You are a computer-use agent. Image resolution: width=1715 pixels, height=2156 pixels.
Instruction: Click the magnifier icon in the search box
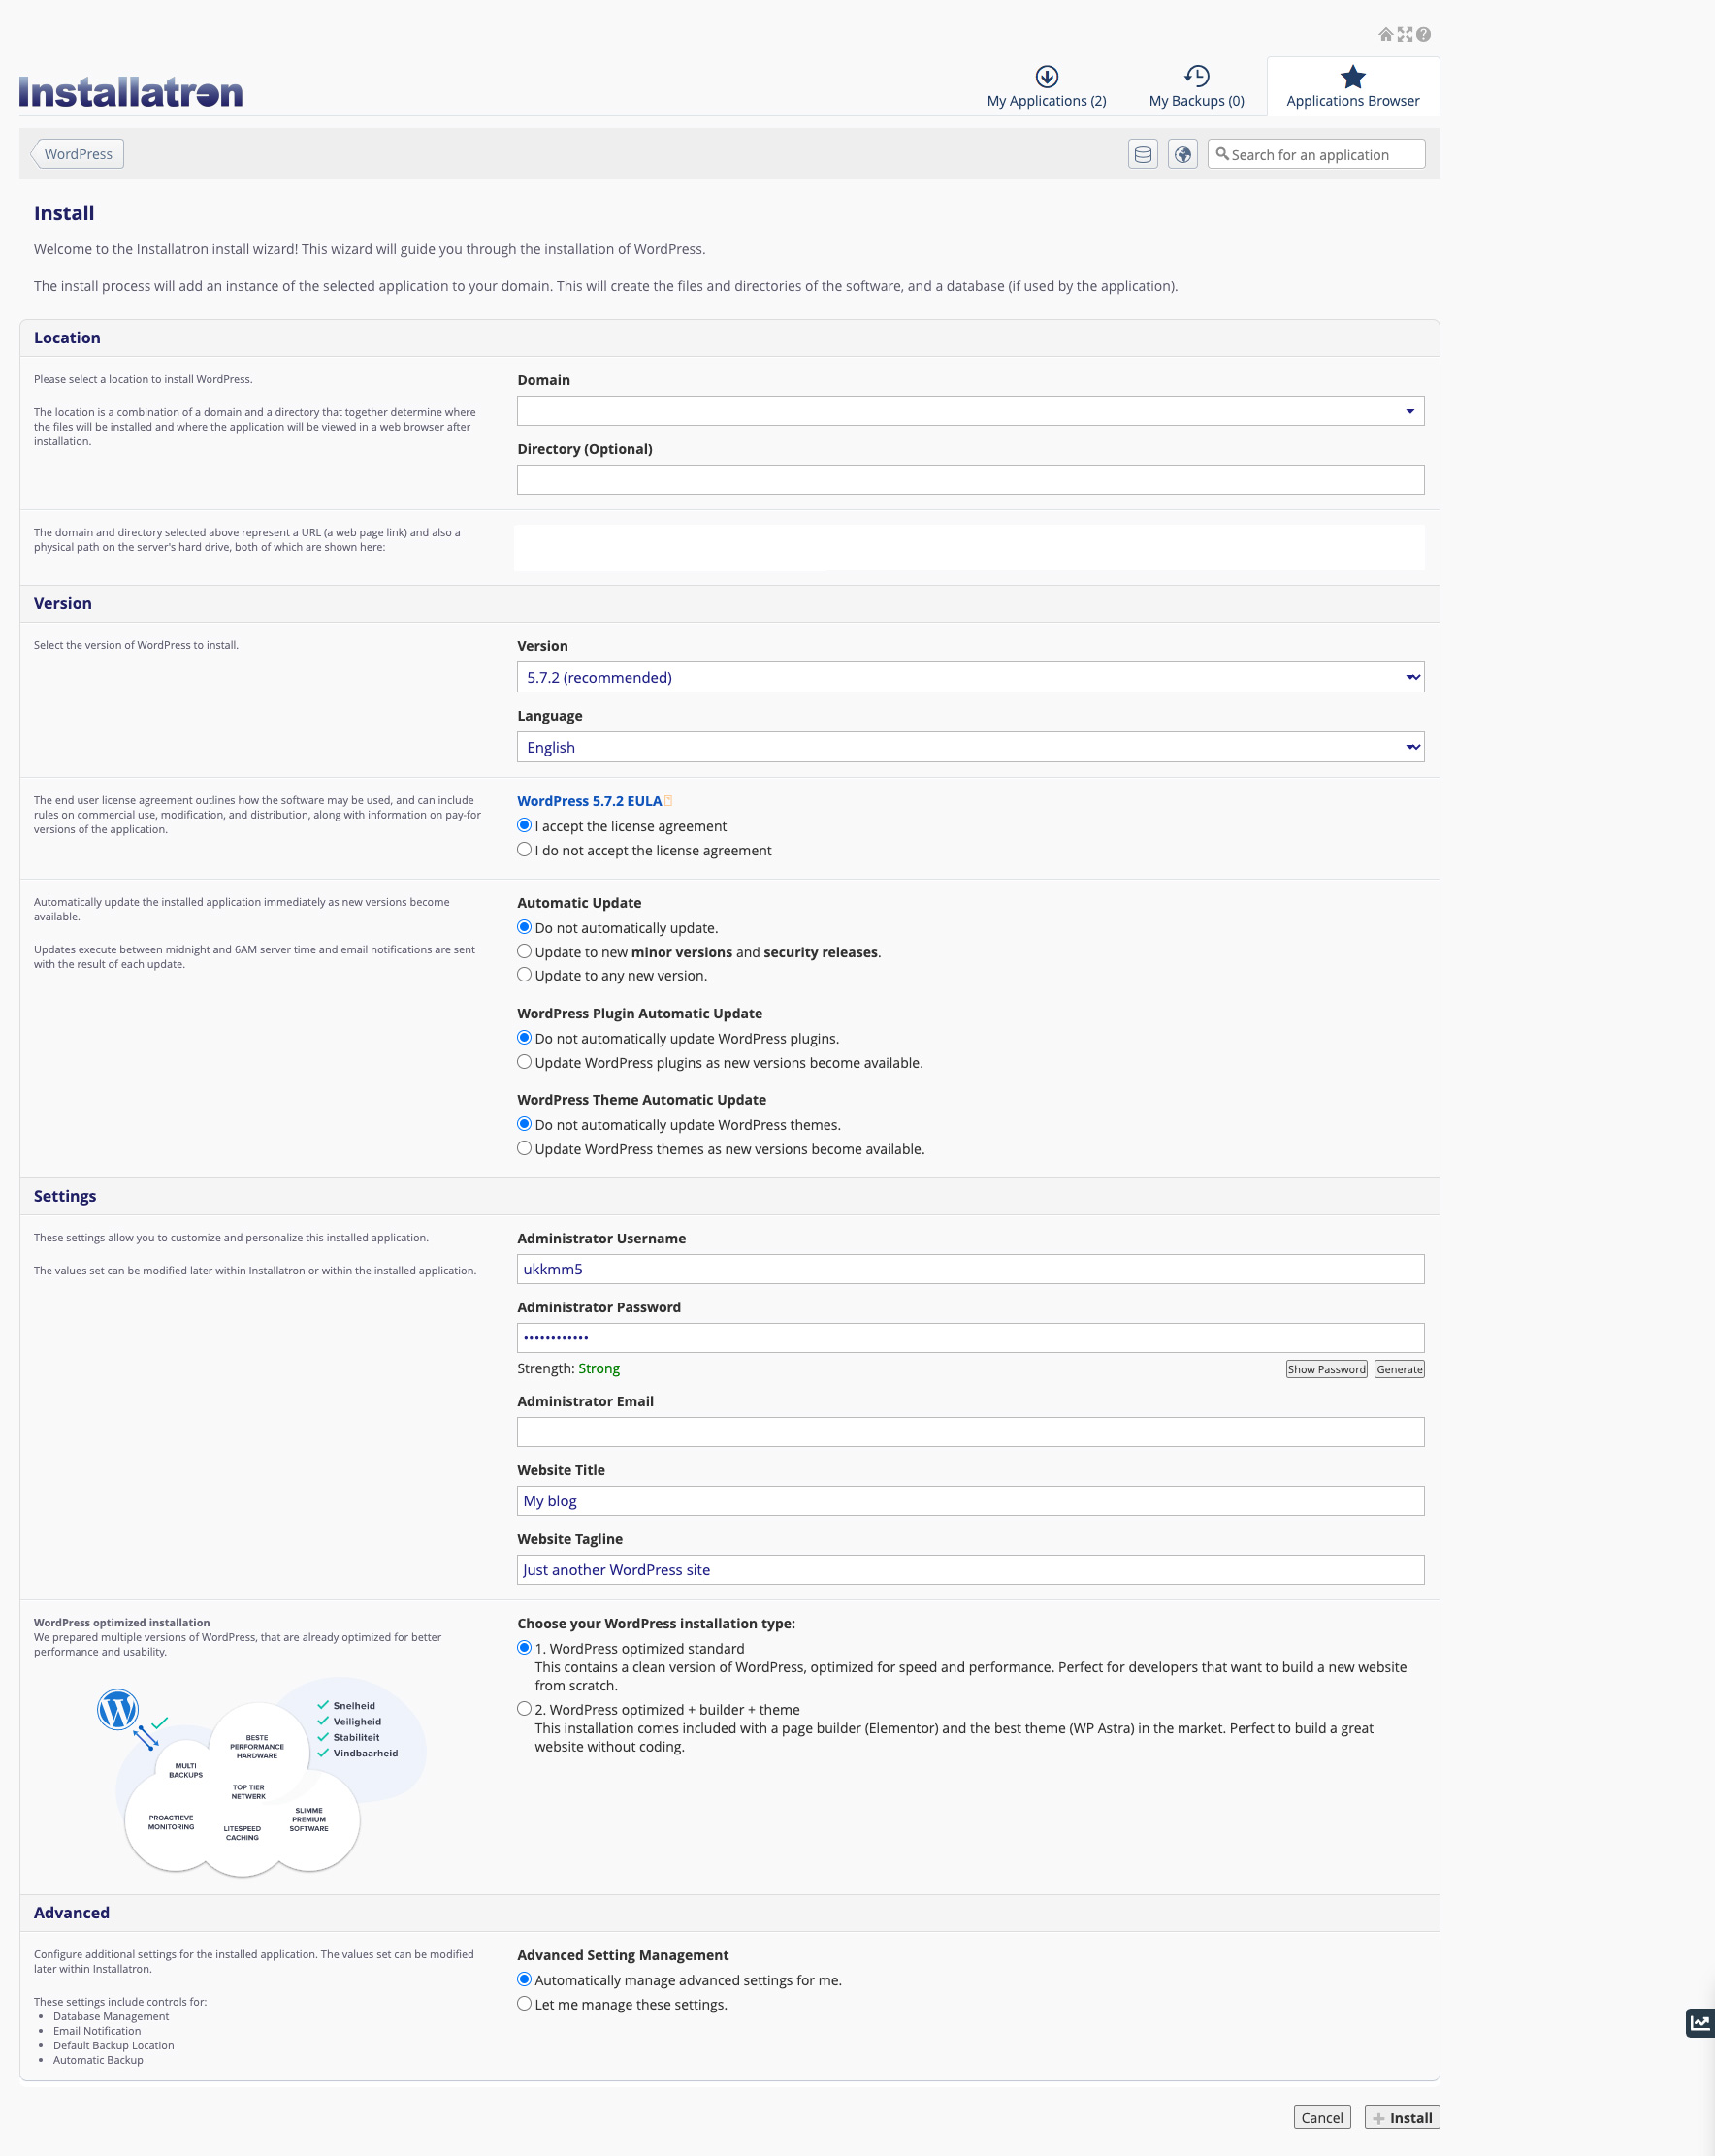1222,154
